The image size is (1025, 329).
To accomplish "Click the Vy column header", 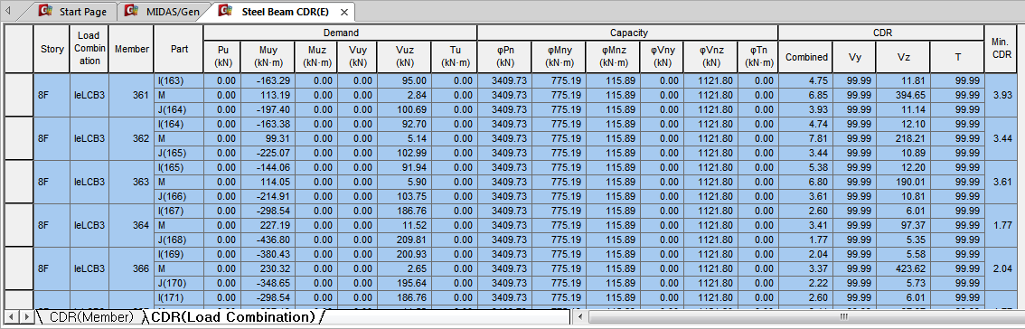I will (854, 57).
